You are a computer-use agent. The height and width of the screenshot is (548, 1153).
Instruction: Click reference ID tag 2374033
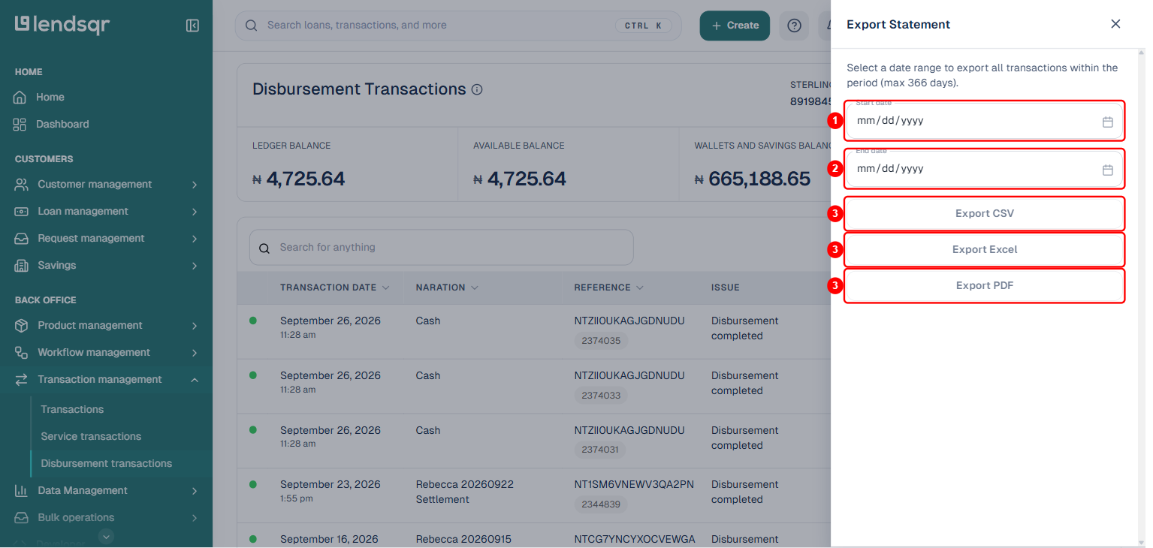click(x=601, y=396)
